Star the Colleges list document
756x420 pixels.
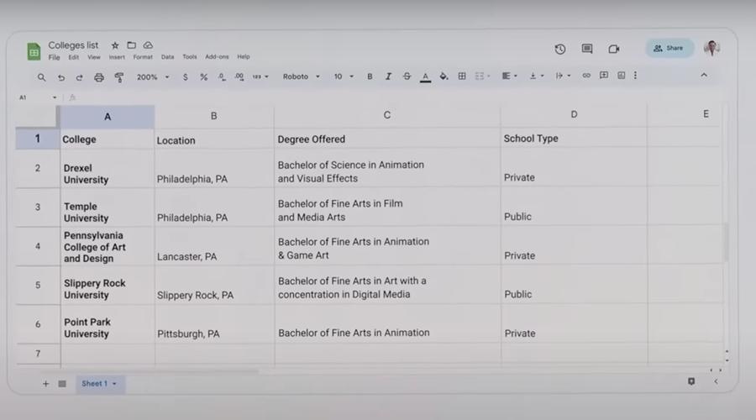tap(115, 45)
